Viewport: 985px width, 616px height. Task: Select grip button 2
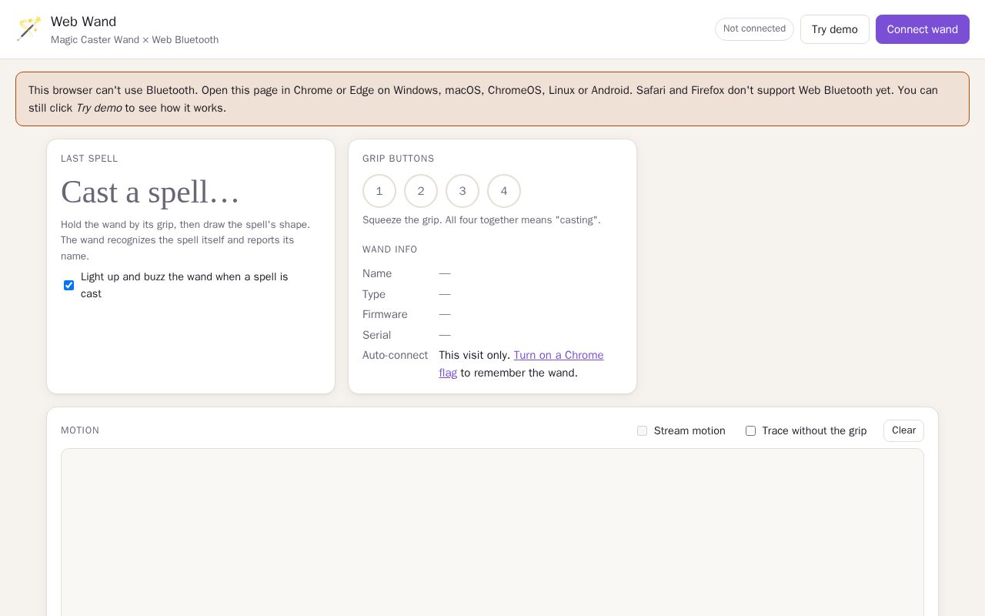tap(421, 191)
